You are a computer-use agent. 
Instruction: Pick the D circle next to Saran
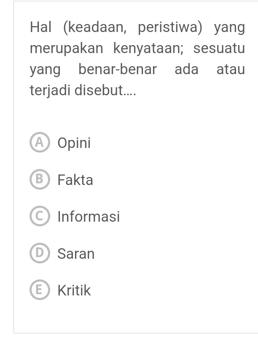click(40, 253)
